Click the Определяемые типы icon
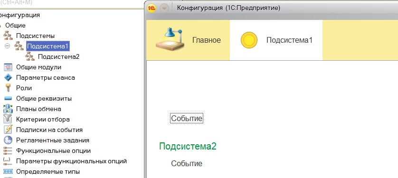 click(8, 172)
